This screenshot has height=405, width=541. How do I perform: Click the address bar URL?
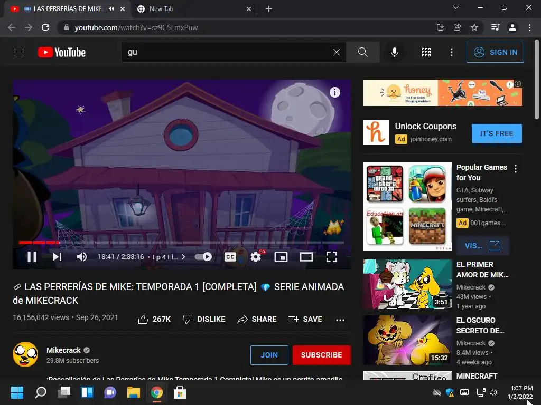pos(136,27)
